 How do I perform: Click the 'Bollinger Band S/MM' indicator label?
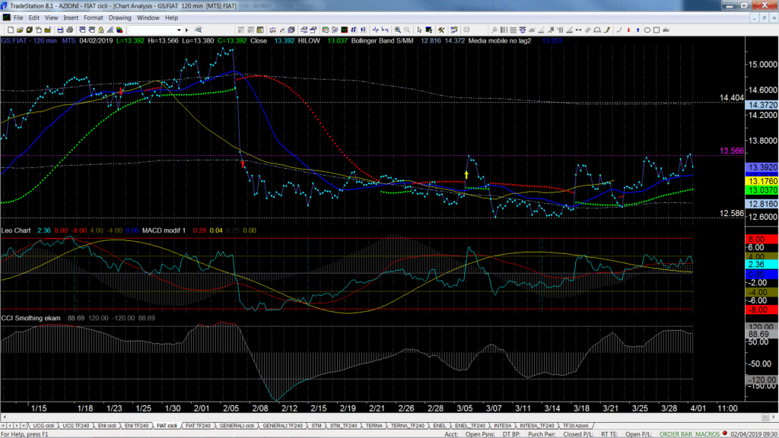(x=382, y=41)
